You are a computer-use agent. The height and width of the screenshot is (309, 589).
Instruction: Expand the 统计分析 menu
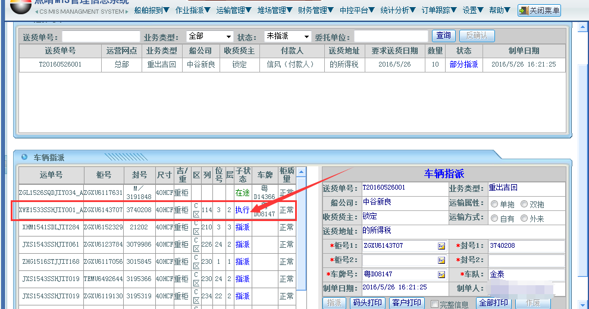398,10
